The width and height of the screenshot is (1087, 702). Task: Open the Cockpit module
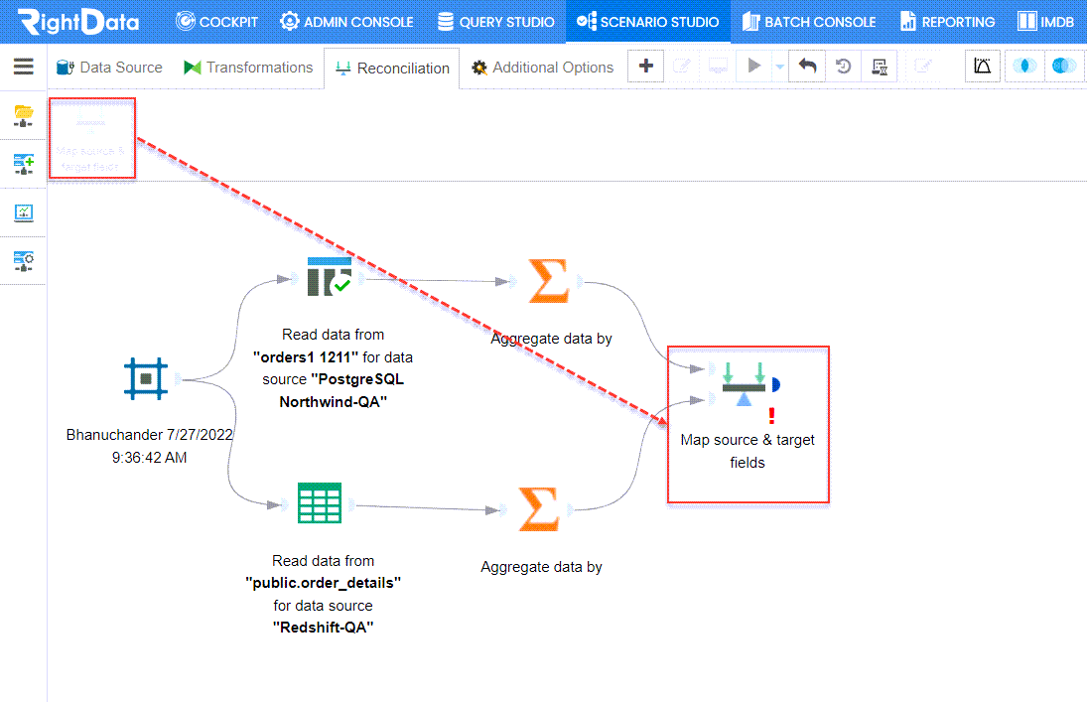(x=216, y=22)
